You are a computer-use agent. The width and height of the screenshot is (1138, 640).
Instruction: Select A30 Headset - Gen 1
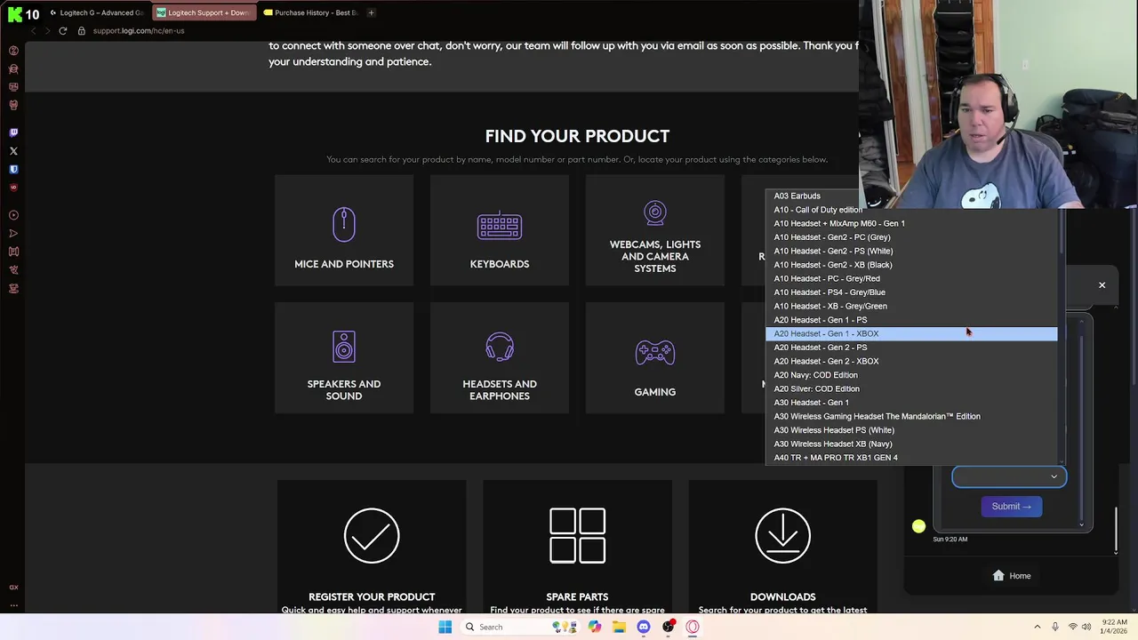911,403
